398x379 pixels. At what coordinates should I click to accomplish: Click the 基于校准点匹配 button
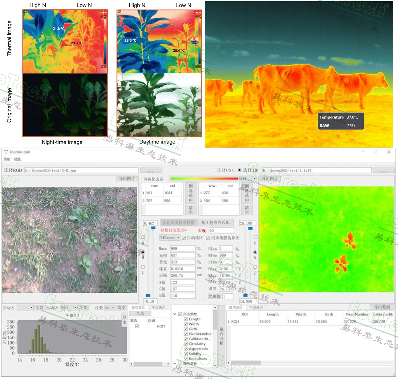click(x=215, y=222)
